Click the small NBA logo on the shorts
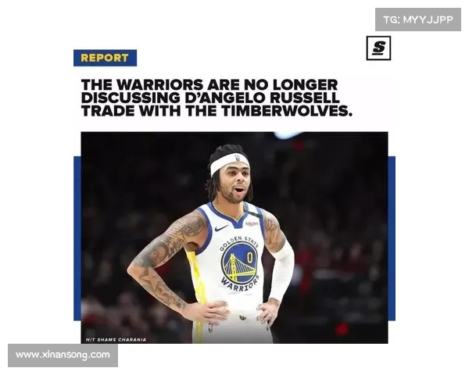The width and height of the screenshot is (469, 375). [x=210, y=328]
